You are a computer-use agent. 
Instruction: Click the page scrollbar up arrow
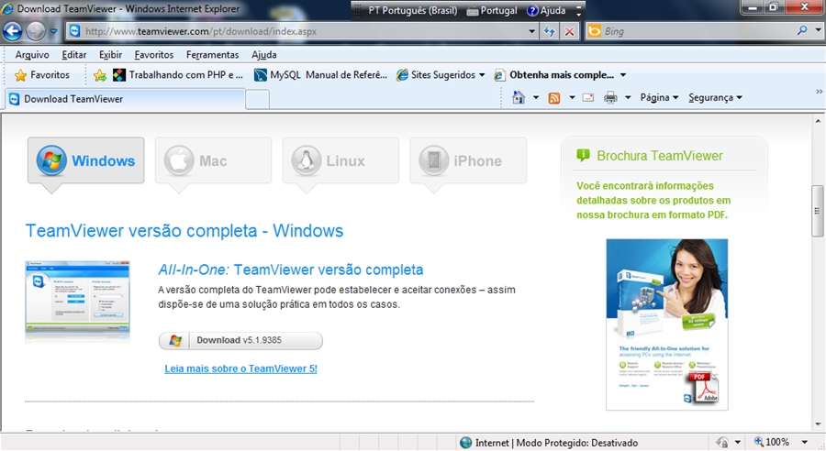click(818, 120)
